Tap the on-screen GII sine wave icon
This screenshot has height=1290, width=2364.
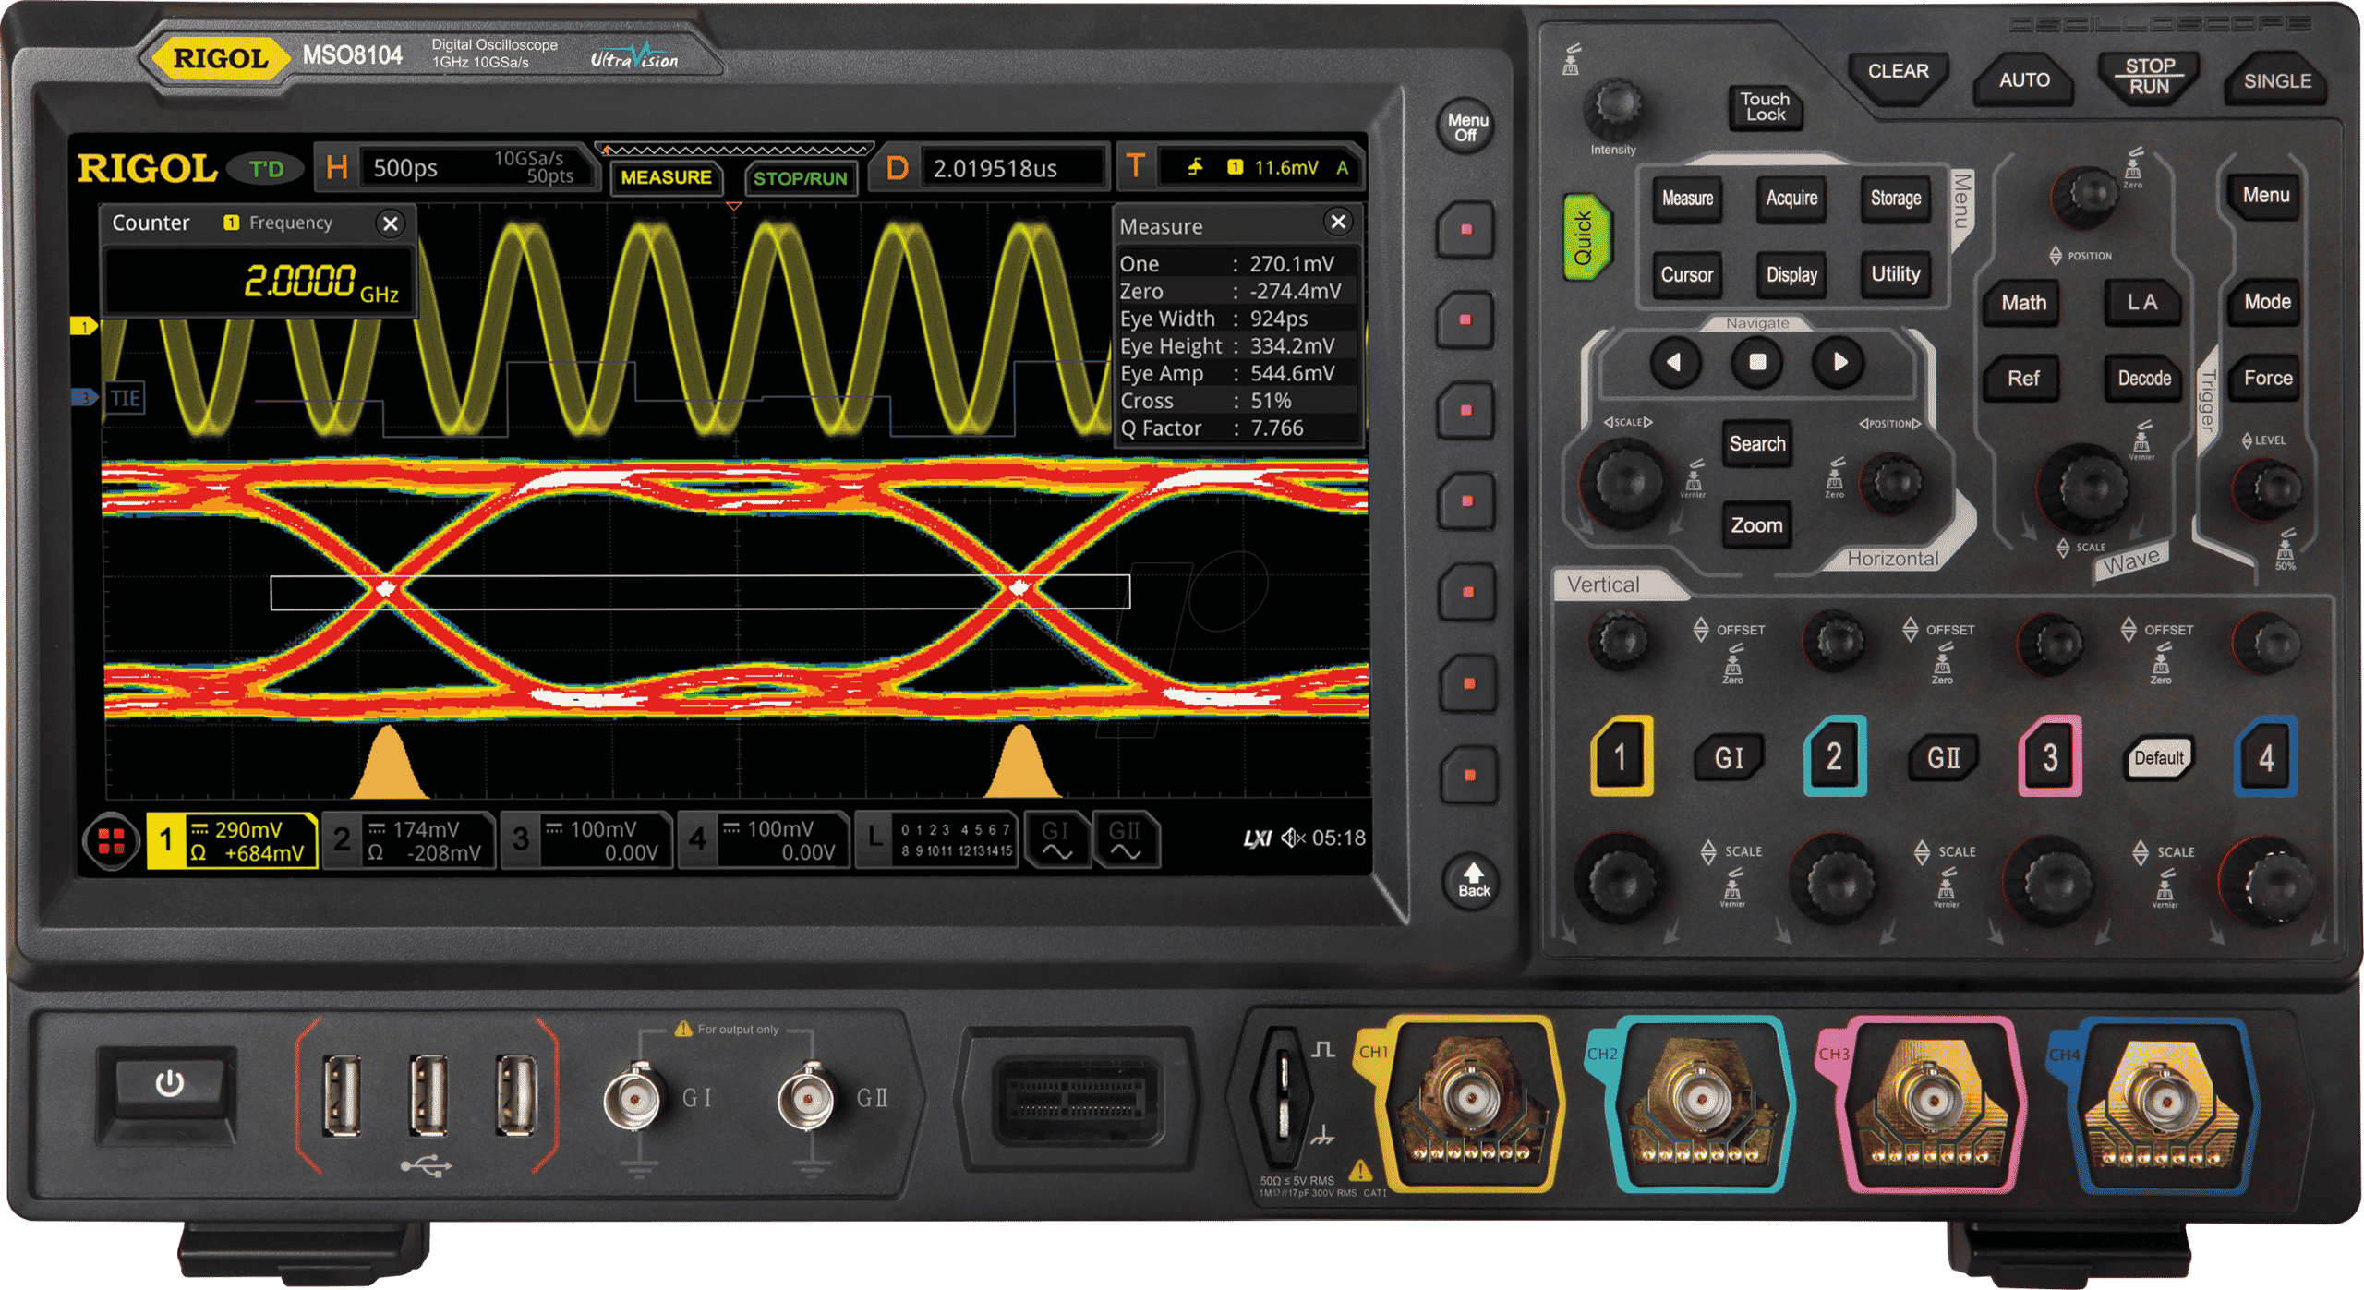click(1125, 841)
